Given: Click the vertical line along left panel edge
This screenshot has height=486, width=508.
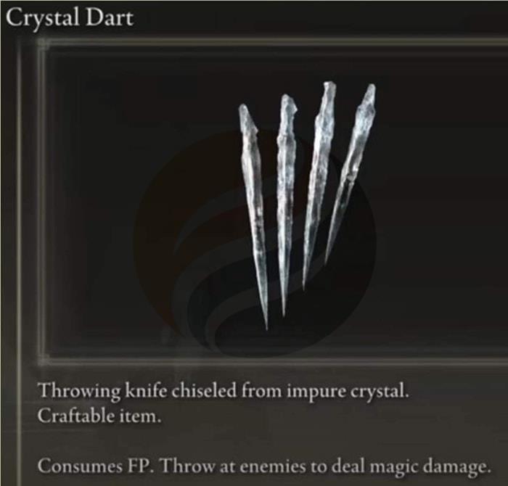Looking at the screenshot, I should pyautogui.click(x=18, y=259).
